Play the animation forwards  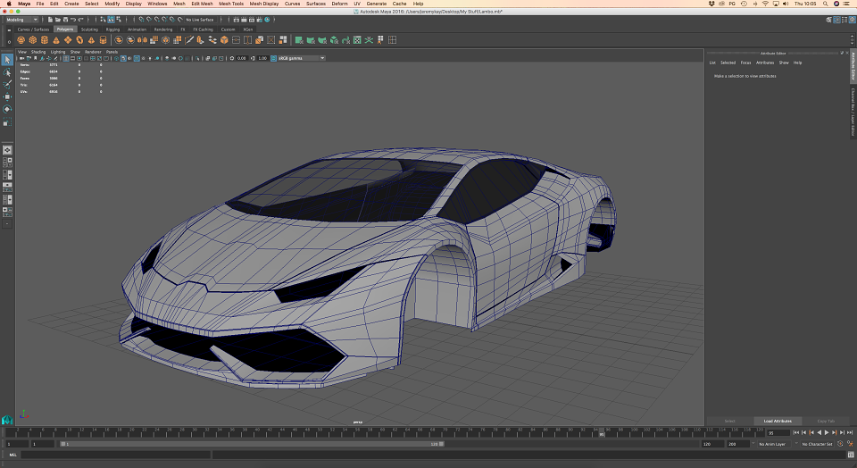click(827, 432)
